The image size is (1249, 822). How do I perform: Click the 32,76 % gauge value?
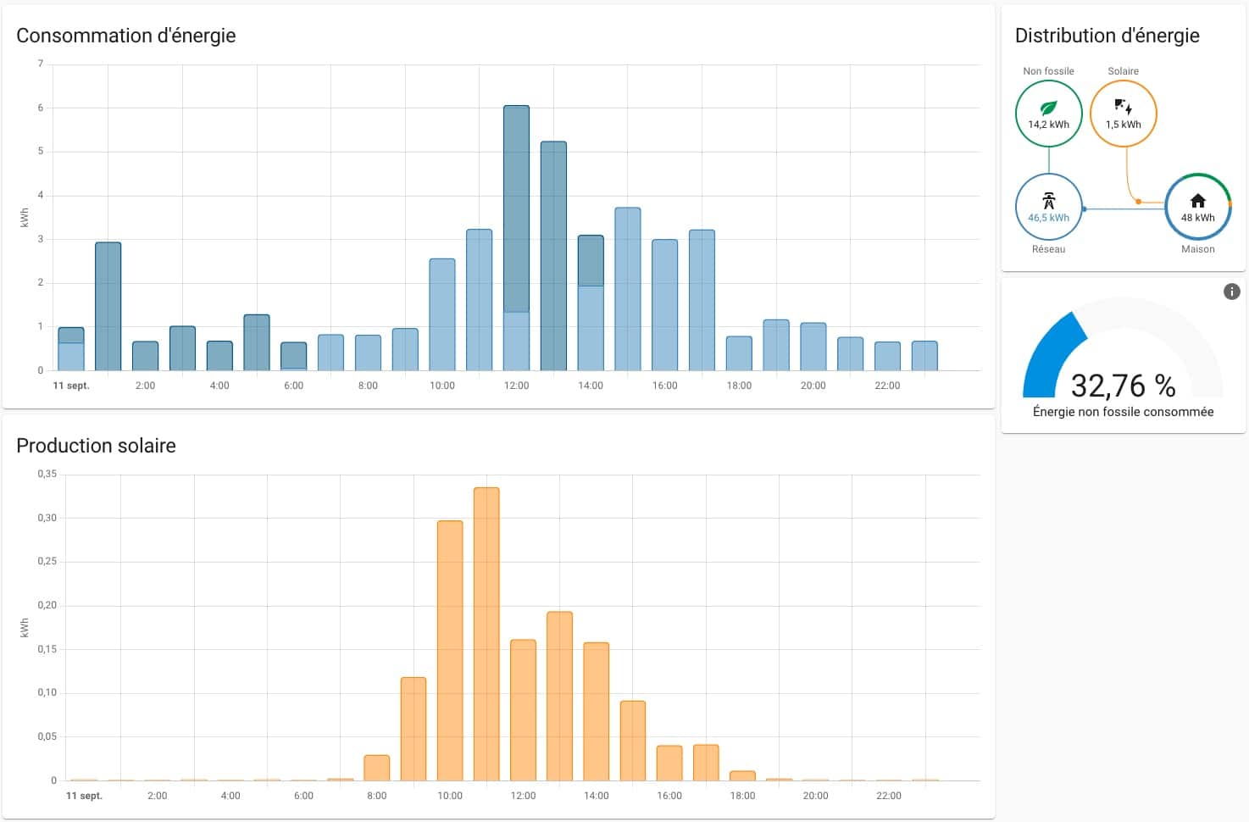(x=1123, y=386)
